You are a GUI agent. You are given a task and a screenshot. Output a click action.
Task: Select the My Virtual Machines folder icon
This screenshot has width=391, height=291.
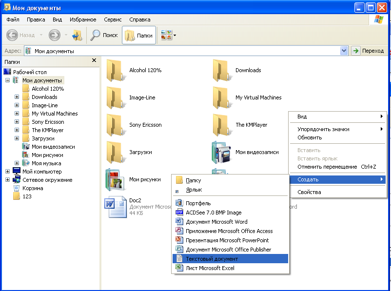tap(222, 98)
